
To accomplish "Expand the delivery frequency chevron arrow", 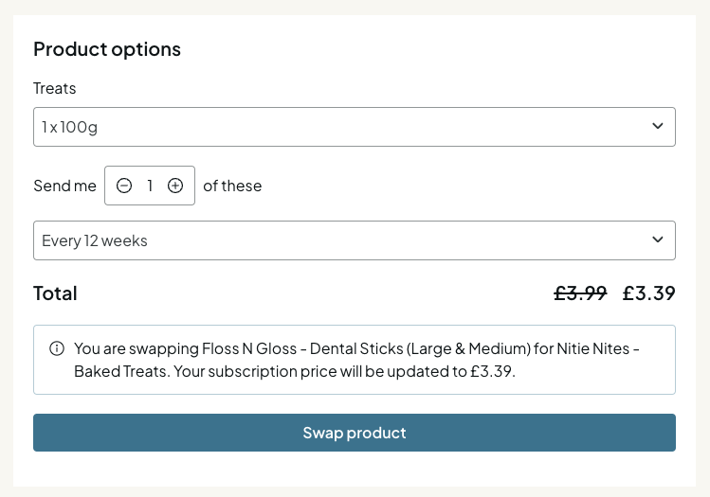I will [x=658, y=240].
